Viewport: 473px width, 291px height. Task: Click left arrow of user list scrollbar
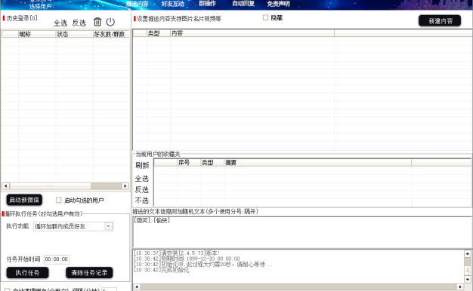tap(5, 186)
